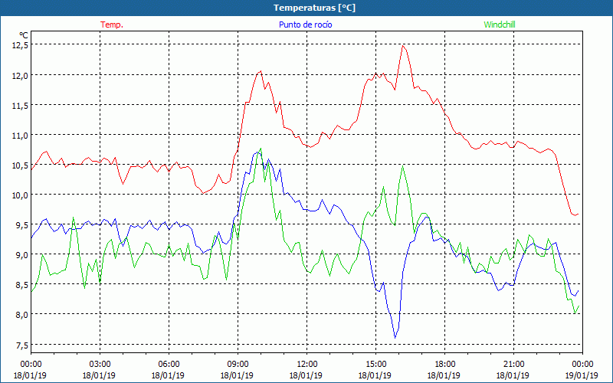Click the 10,5 y-axis value

click(21, 165)
